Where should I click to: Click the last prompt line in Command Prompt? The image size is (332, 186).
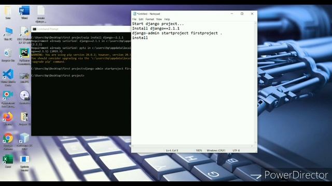pyautogui.click(x=58, y=75)
